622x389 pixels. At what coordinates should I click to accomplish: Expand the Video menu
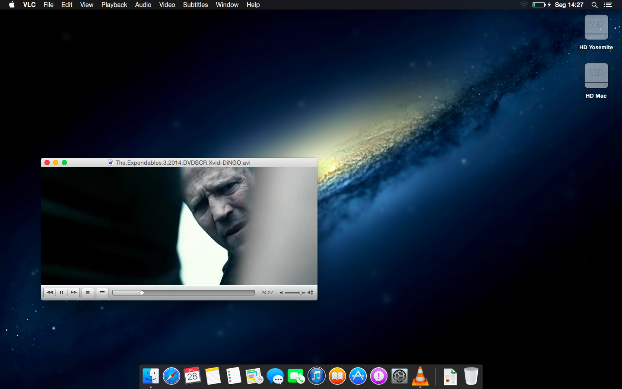click(167, 5)
